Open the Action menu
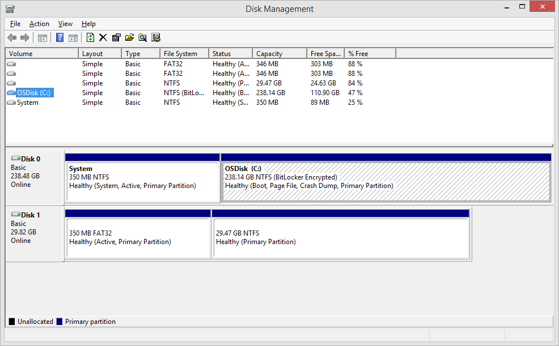 coord(39,24)
